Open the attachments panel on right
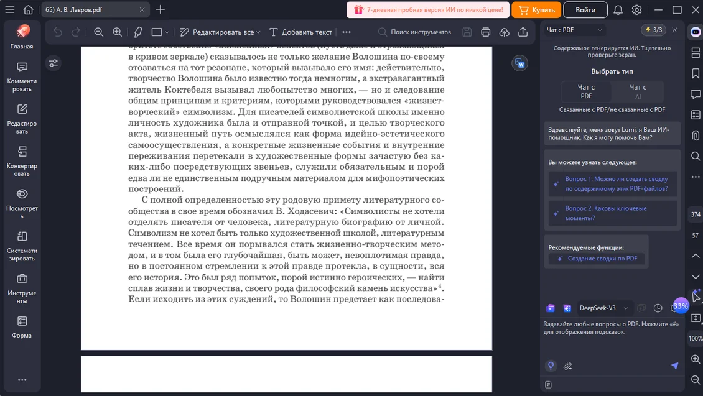This screenshot has width=703, height=396. tap(696, 136)
